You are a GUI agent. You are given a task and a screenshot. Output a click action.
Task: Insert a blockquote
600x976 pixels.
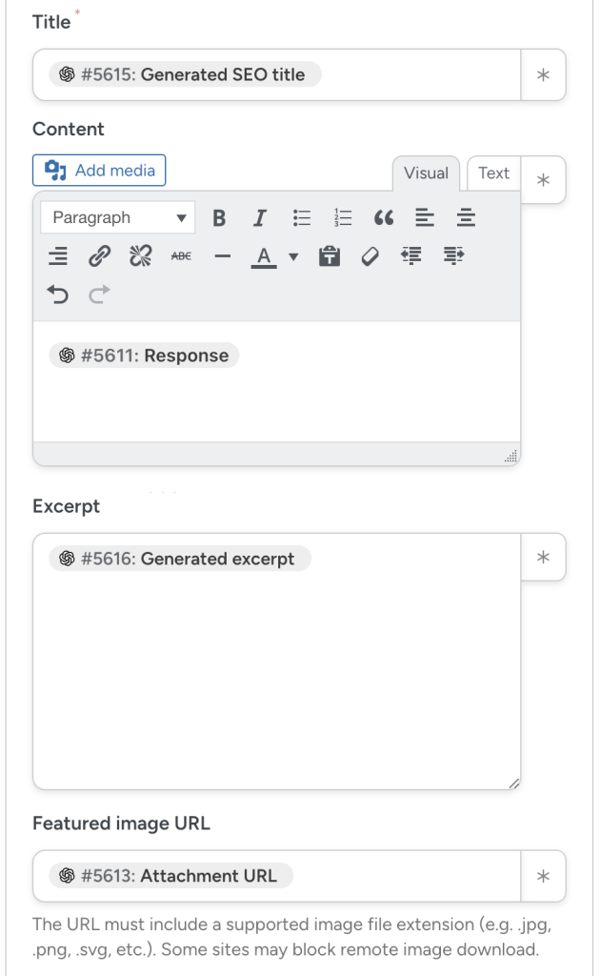coord(384,217)
